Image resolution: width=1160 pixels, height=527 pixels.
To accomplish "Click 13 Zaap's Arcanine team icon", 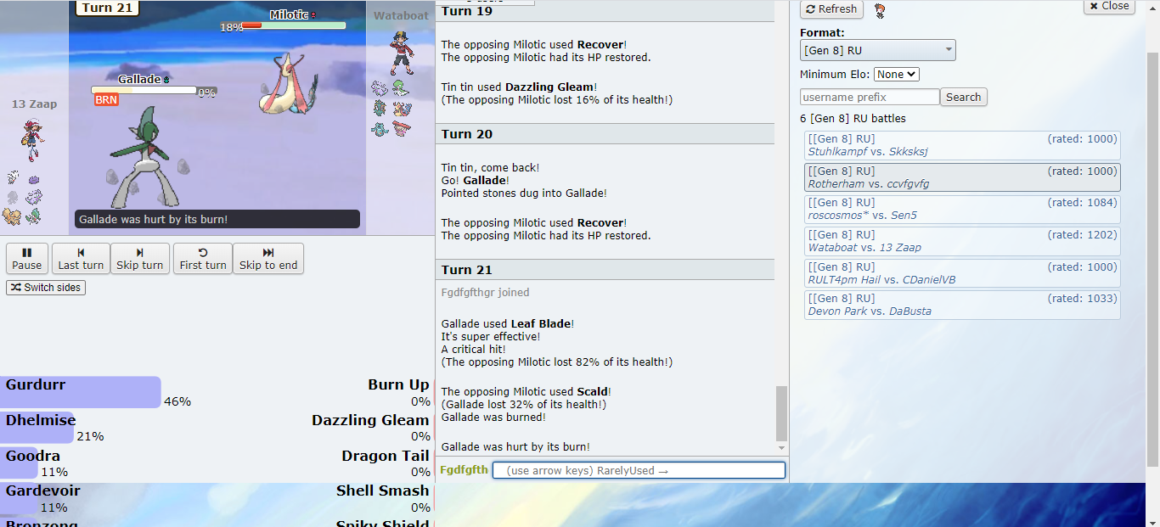I will 11,216.
